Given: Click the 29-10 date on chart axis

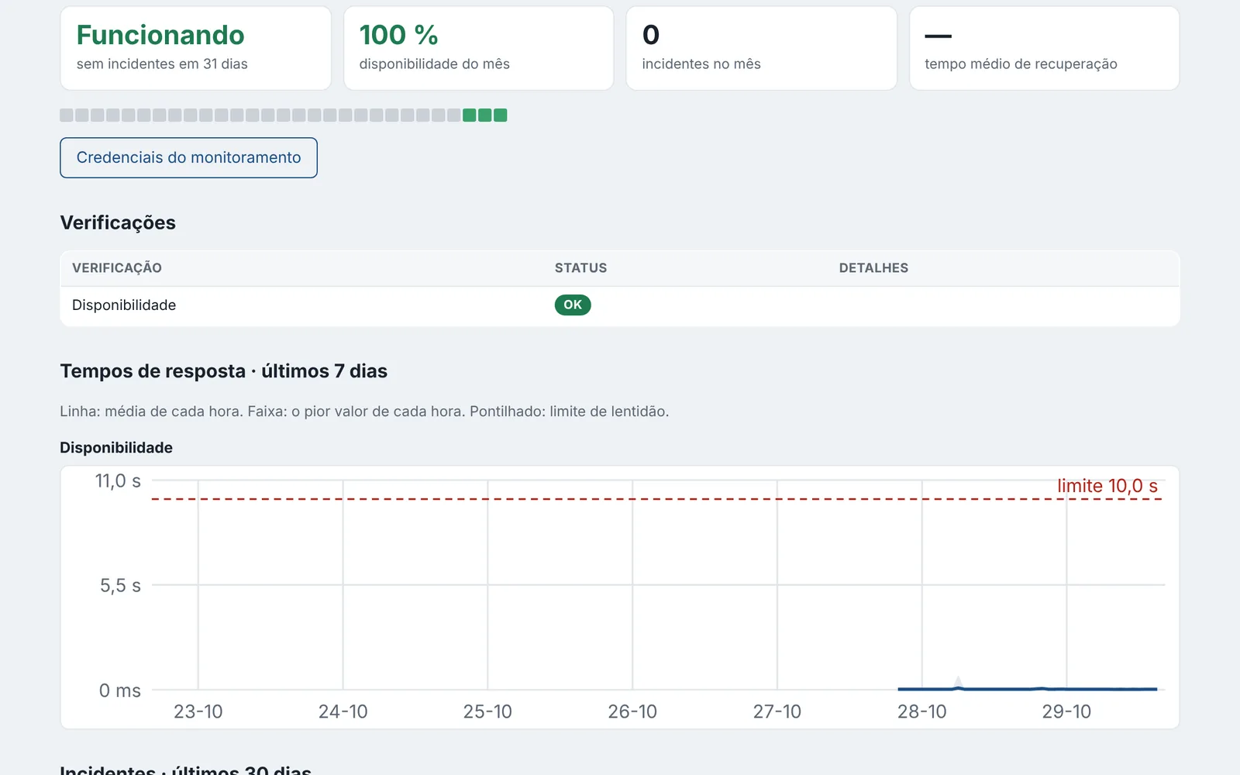Looking at the screenshot, I should point(1066,711).
